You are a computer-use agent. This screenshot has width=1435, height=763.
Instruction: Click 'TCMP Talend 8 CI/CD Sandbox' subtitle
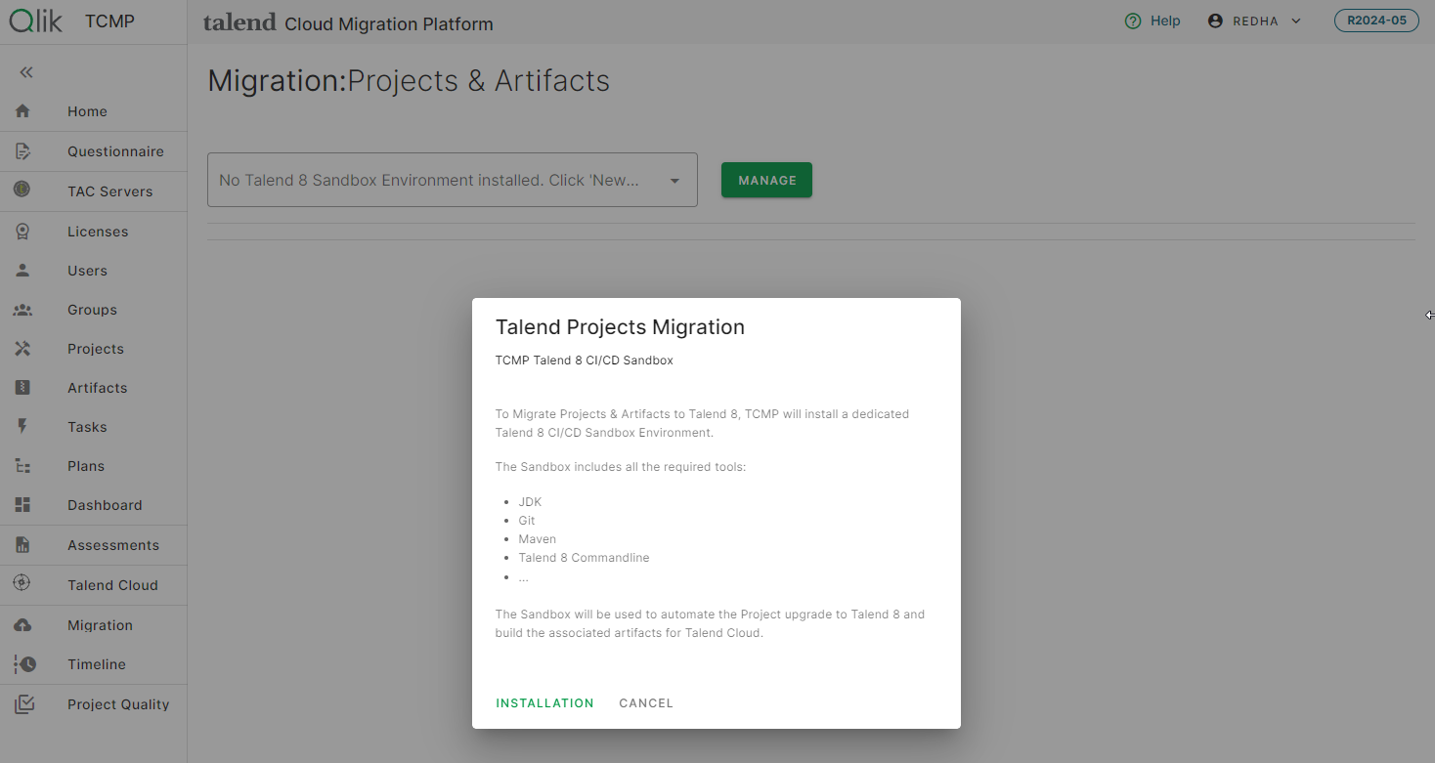585,360
